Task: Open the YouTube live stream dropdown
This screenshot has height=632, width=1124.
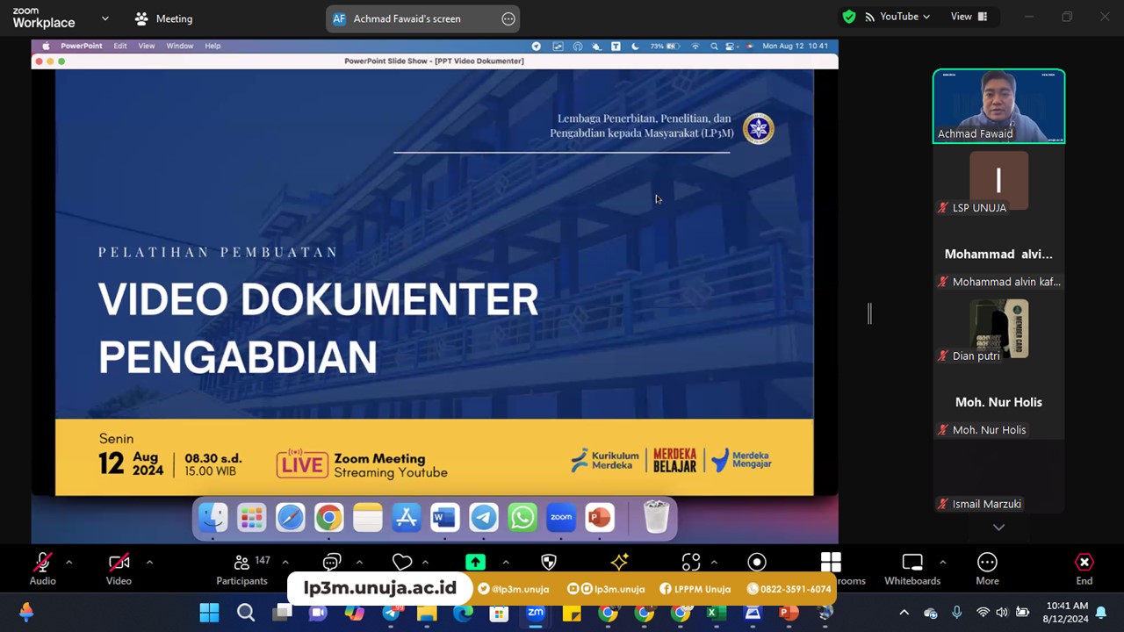Action: 897,17
